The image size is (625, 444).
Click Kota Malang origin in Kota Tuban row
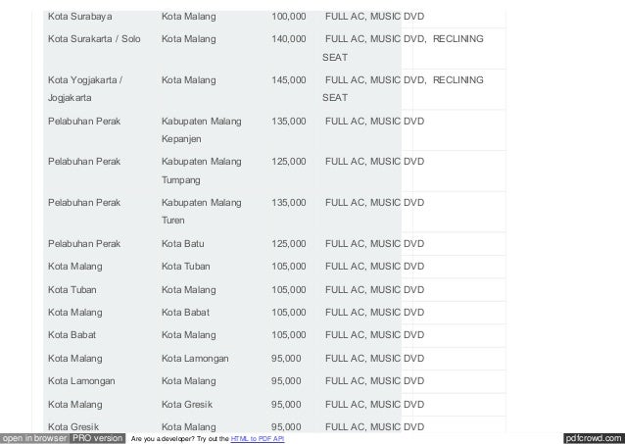click(74, 267)
